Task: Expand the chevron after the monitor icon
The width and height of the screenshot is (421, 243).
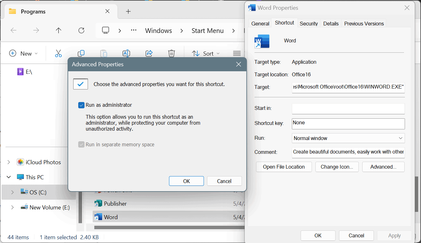Action: (120, 31)
